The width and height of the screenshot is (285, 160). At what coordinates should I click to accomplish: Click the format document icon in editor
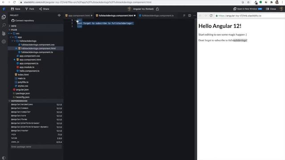point(184,16)
